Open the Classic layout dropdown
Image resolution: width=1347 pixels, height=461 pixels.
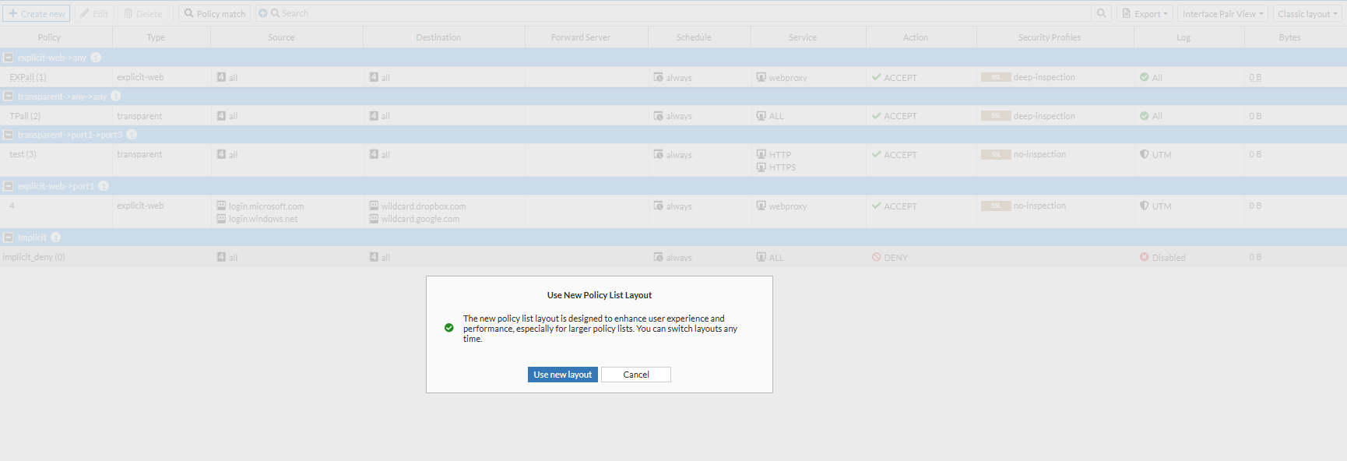pos(1307,13)
